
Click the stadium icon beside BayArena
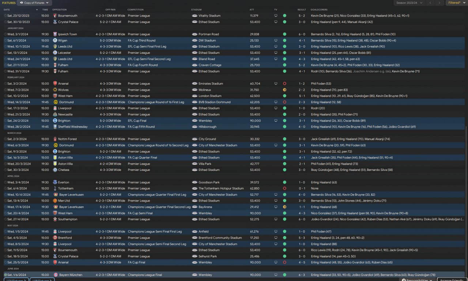(195, 207)
